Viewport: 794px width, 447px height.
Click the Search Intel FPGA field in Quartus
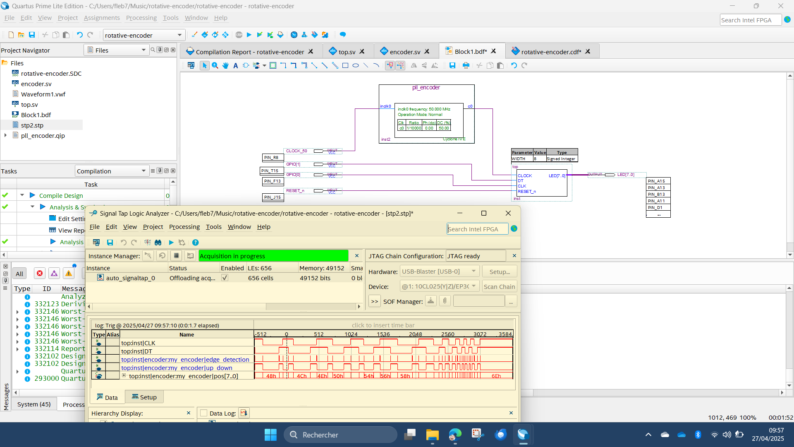tap(750, 20)
